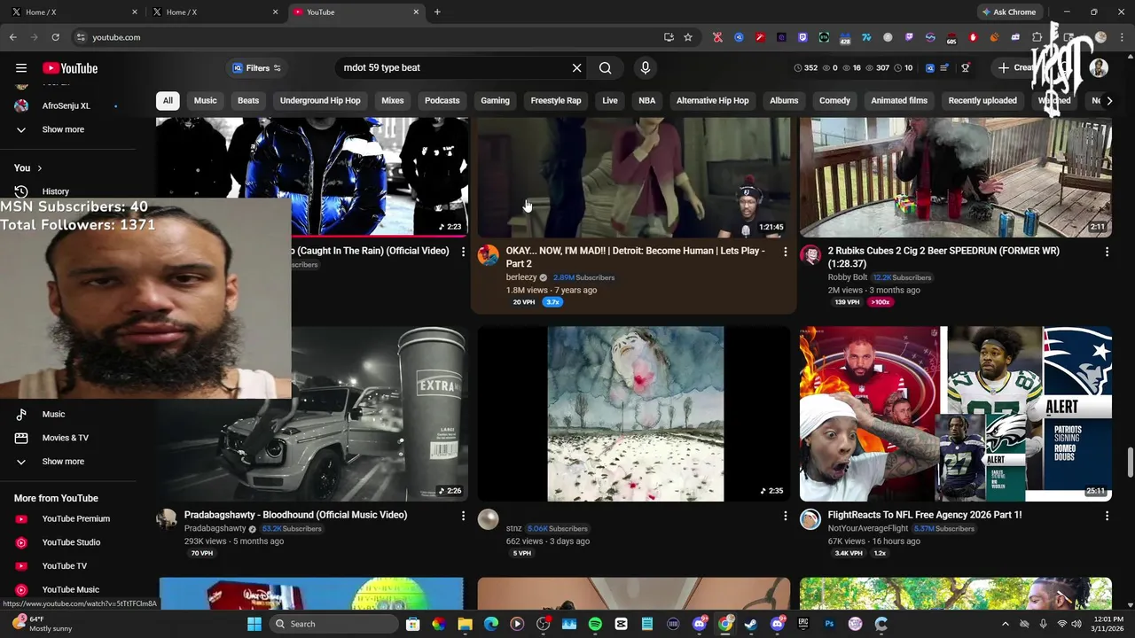The width and height of the screenshot is (1135, 638).
Task: Start voice search with microphone icon
Action: click(646, 68)
